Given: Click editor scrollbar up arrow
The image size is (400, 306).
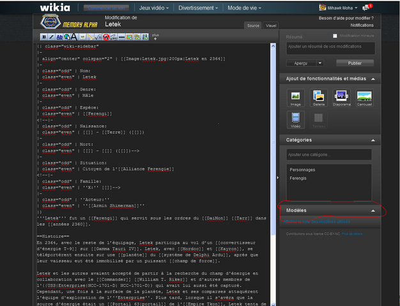Looking at the screenshot, I should (x=273, y=46).
